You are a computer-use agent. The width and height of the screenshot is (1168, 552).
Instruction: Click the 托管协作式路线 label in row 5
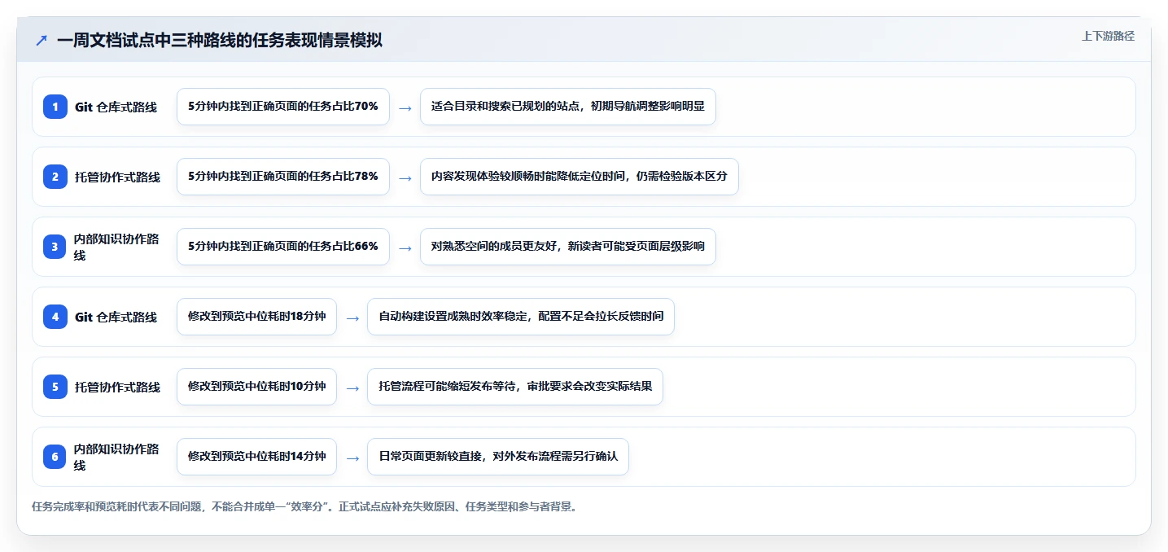click(x=117, y=387)
